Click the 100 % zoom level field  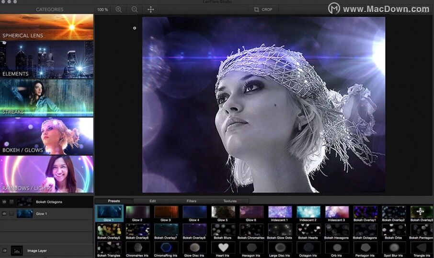pyautogui.click(x=103, y=10)
